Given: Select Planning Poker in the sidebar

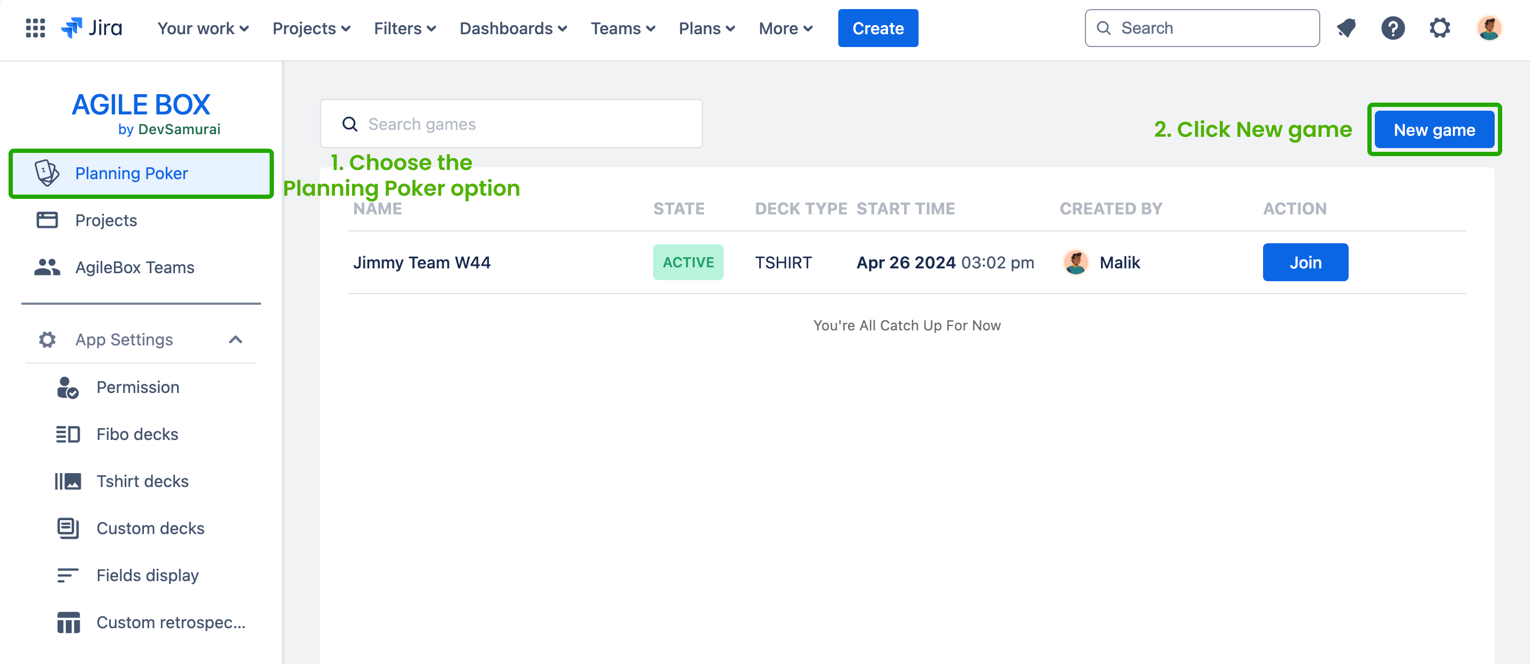Looking at the screenshot, I should (x=141, y=173).
